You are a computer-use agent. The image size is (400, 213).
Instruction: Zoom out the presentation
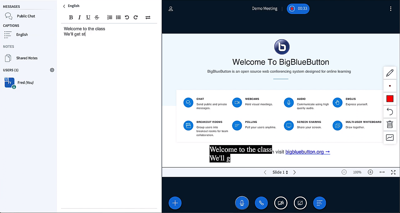click(344, 172)
